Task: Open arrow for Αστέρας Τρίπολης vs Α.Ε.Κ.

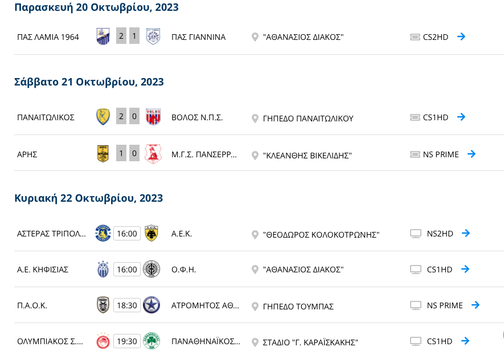Action: click(466, 233)
